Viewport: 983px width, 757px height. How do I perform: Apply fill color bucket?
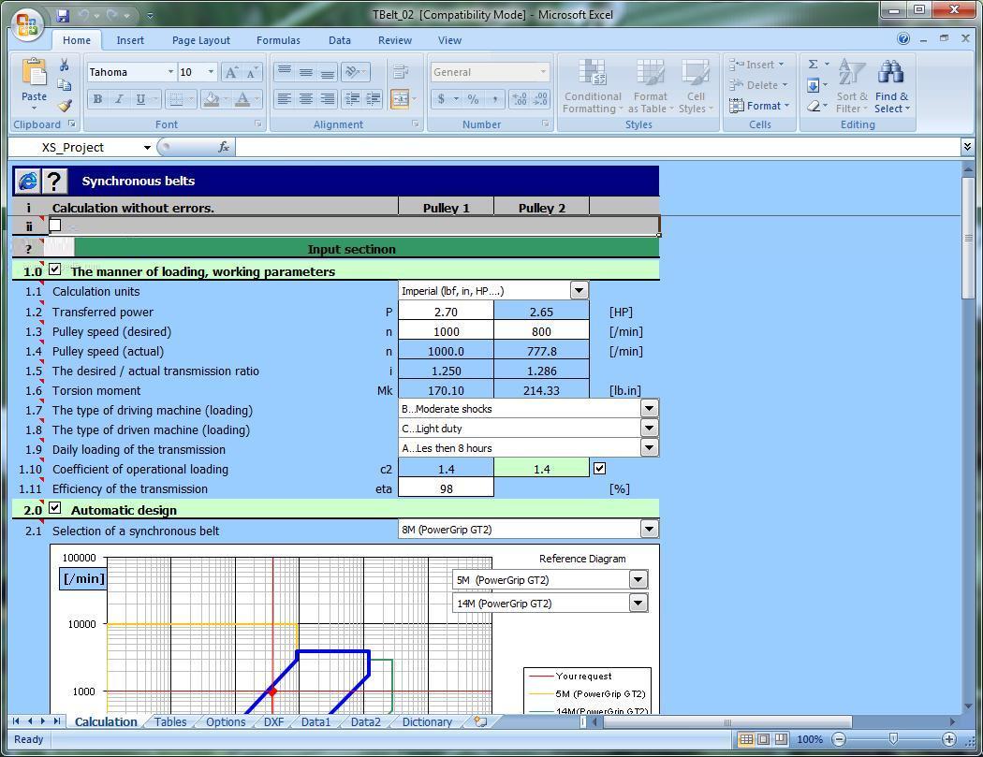point(212,99)
